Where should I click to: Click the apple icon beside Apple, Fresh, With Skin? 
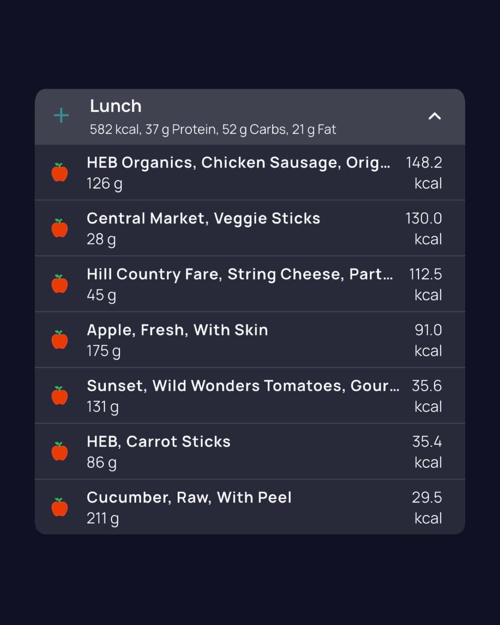[60, 340]
